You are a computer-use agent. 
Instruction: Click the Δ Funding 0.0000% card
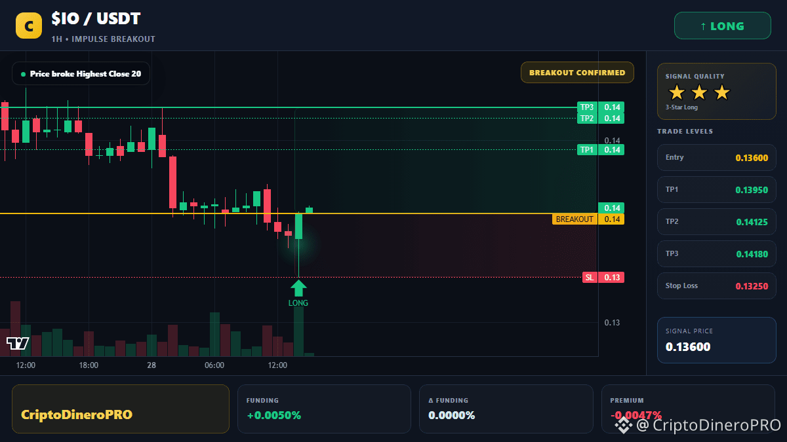point(506,409)
